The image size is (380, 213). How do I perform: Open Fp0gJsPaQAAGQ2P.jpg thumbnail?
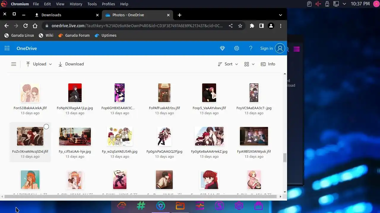[164, 136]
